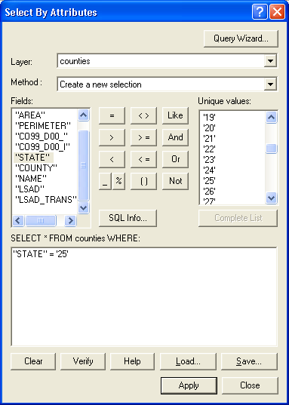
Task: Close the dialog using the Close button
Action: [250, 385]
